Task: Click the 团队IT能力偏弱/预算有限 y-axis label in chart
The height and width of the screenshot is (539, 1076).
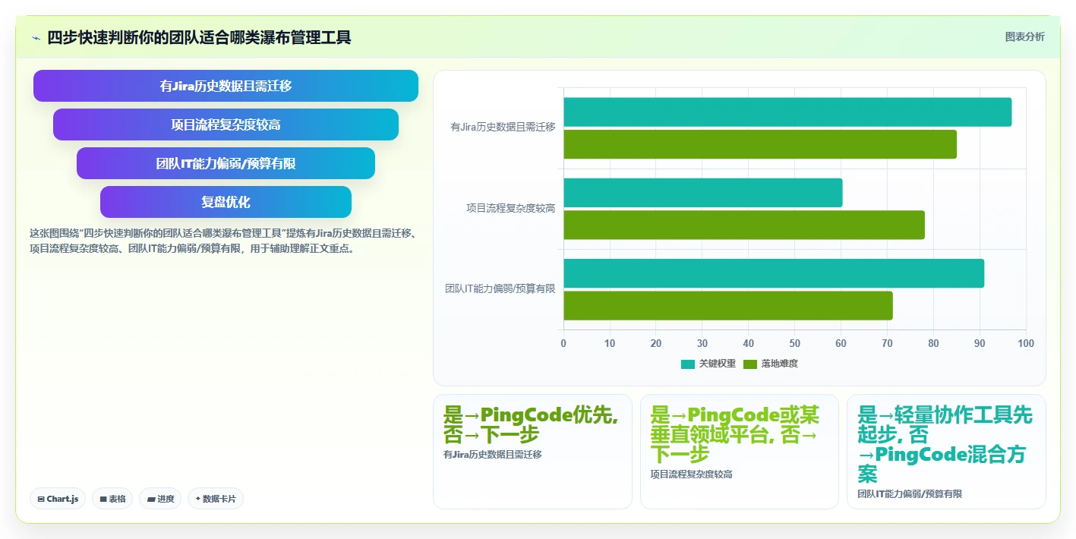Action: coord(500,288)
